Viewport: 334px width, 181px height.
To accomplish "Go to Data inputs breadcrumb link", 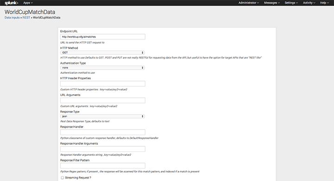I will coord(12,18).
